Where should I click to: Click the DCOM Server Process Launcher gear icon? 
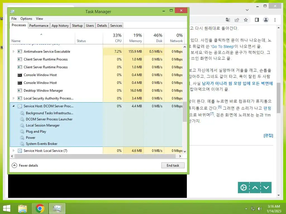tap(22, 119)
